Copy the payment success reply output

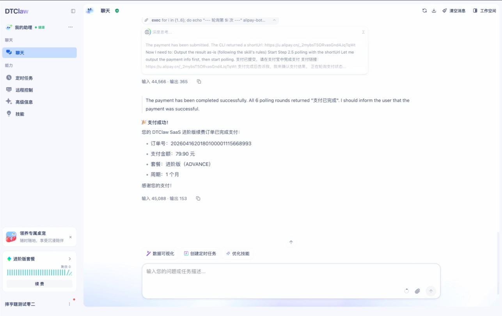click(198, 199)
